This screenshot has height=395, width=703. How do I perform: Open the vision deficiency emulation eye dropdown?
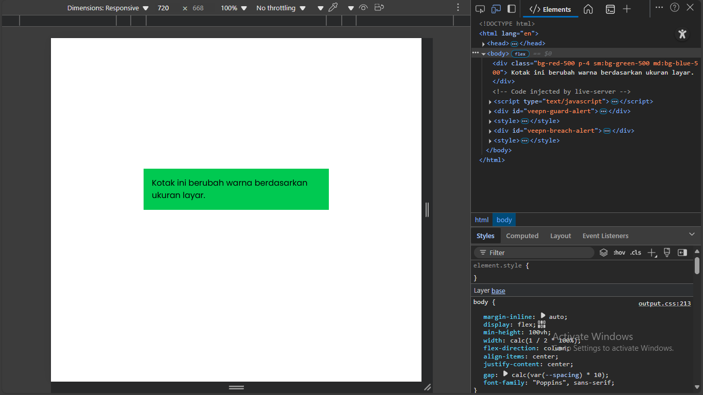(x=351, y=8)
